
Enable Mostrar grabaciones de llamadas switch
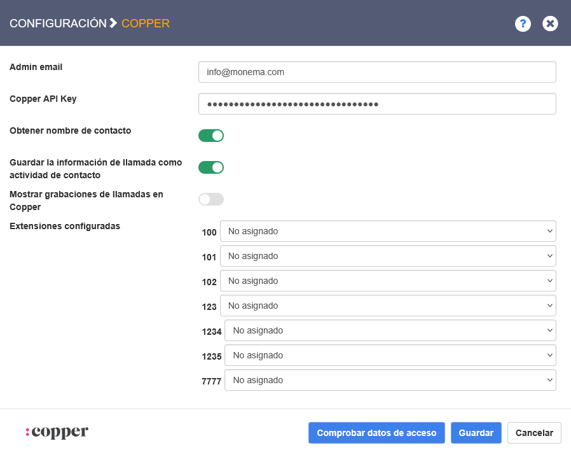(211, 199)
